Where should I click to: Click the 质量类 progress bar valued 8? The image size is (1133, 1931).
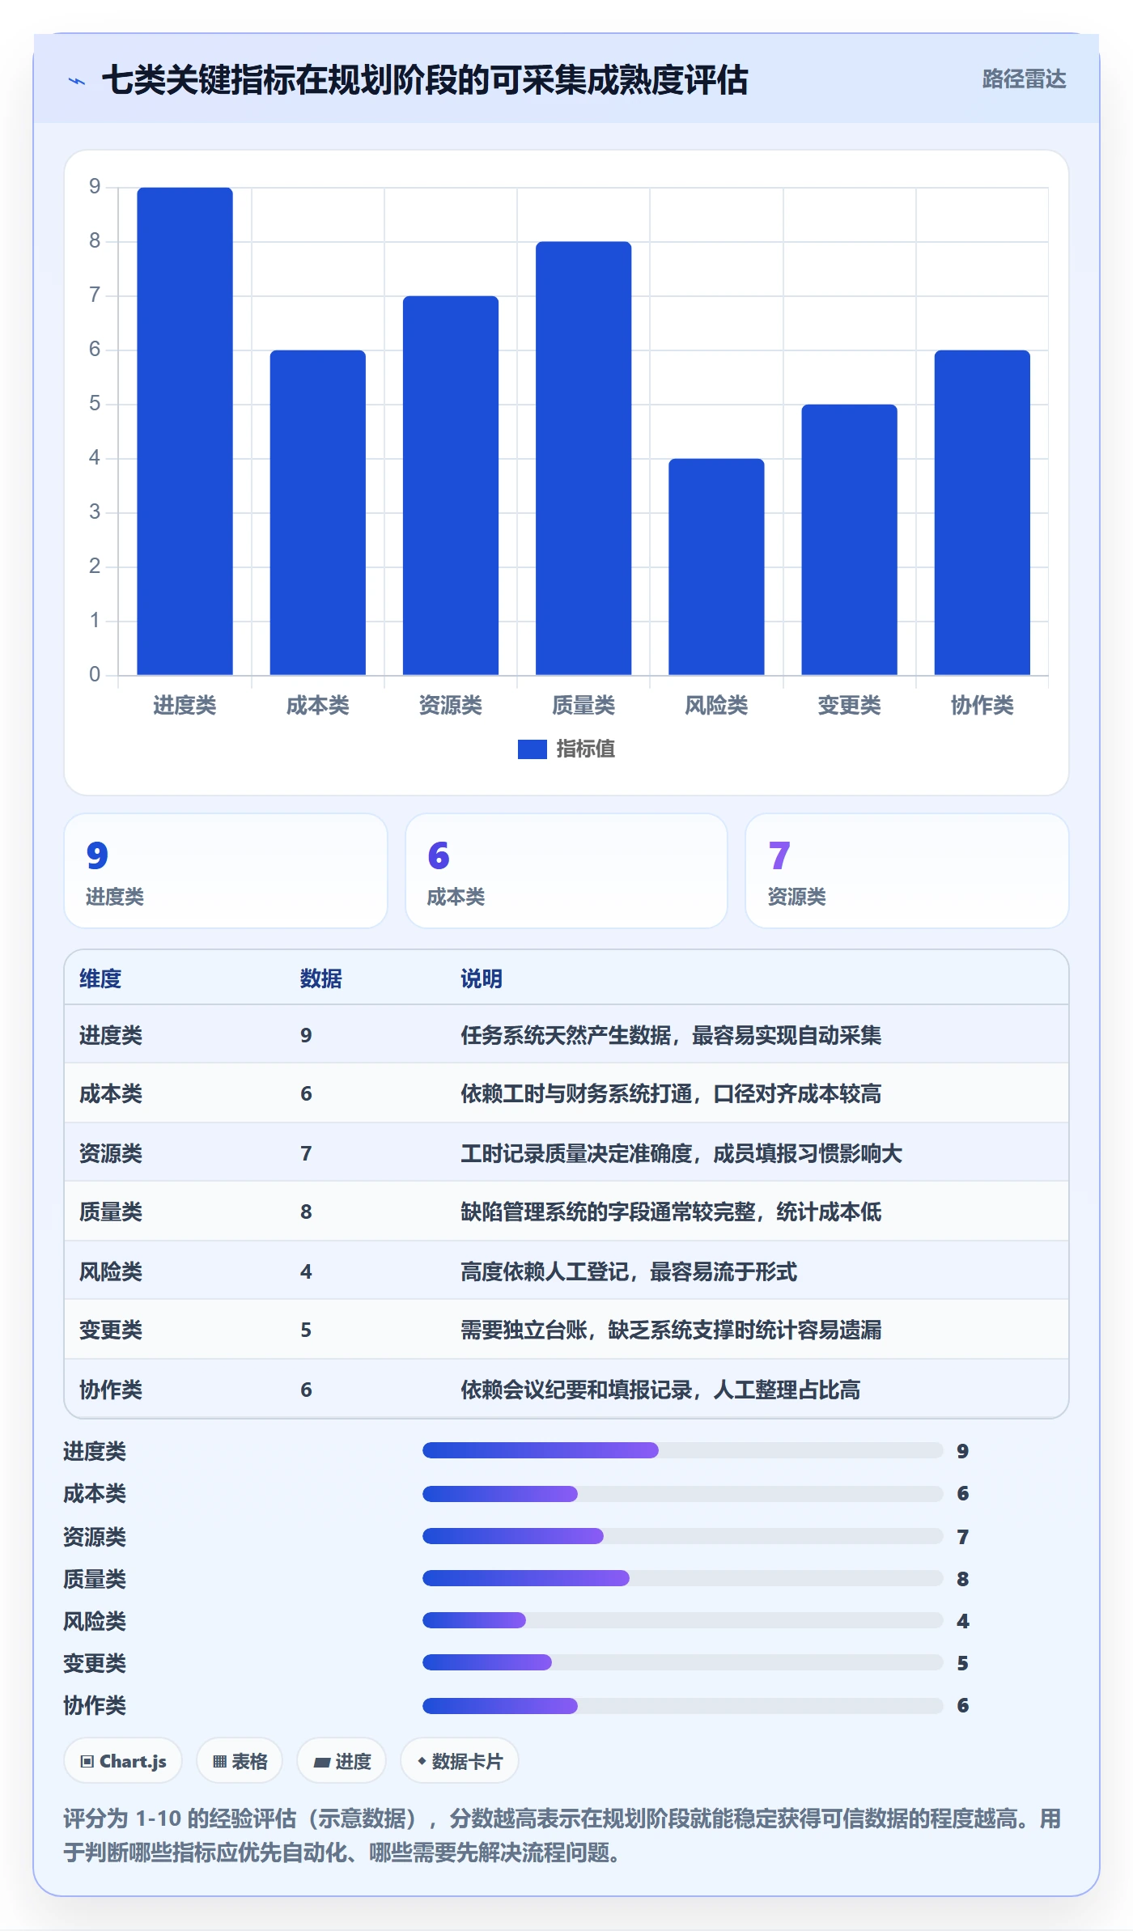[x=683, y=1578]
